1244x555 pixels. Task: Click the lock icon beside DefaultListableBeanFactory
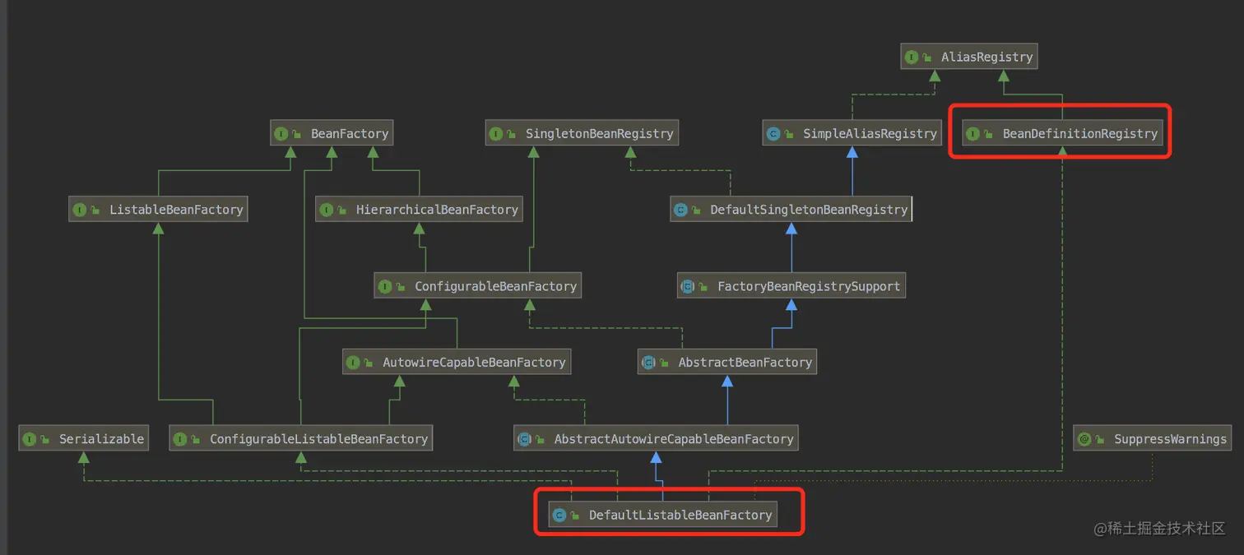(575, 516)
